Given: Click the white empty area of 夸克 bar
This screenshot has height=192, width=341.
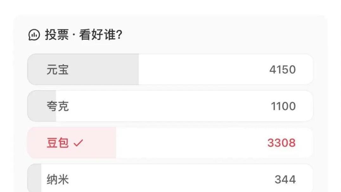Looking at the screenshot, I should point(165,106).
